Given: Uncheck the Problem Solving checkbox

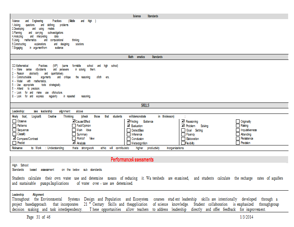Looking at the screenshot, I should 183,126.
